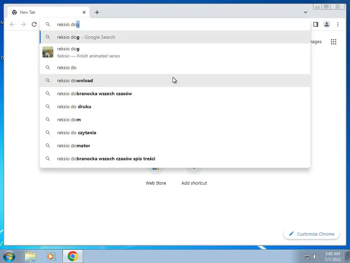The image size is (350, 263).
Task: Pick 'reksio dobranocka wszech czasów' suggestion
Action: [175, 93]
